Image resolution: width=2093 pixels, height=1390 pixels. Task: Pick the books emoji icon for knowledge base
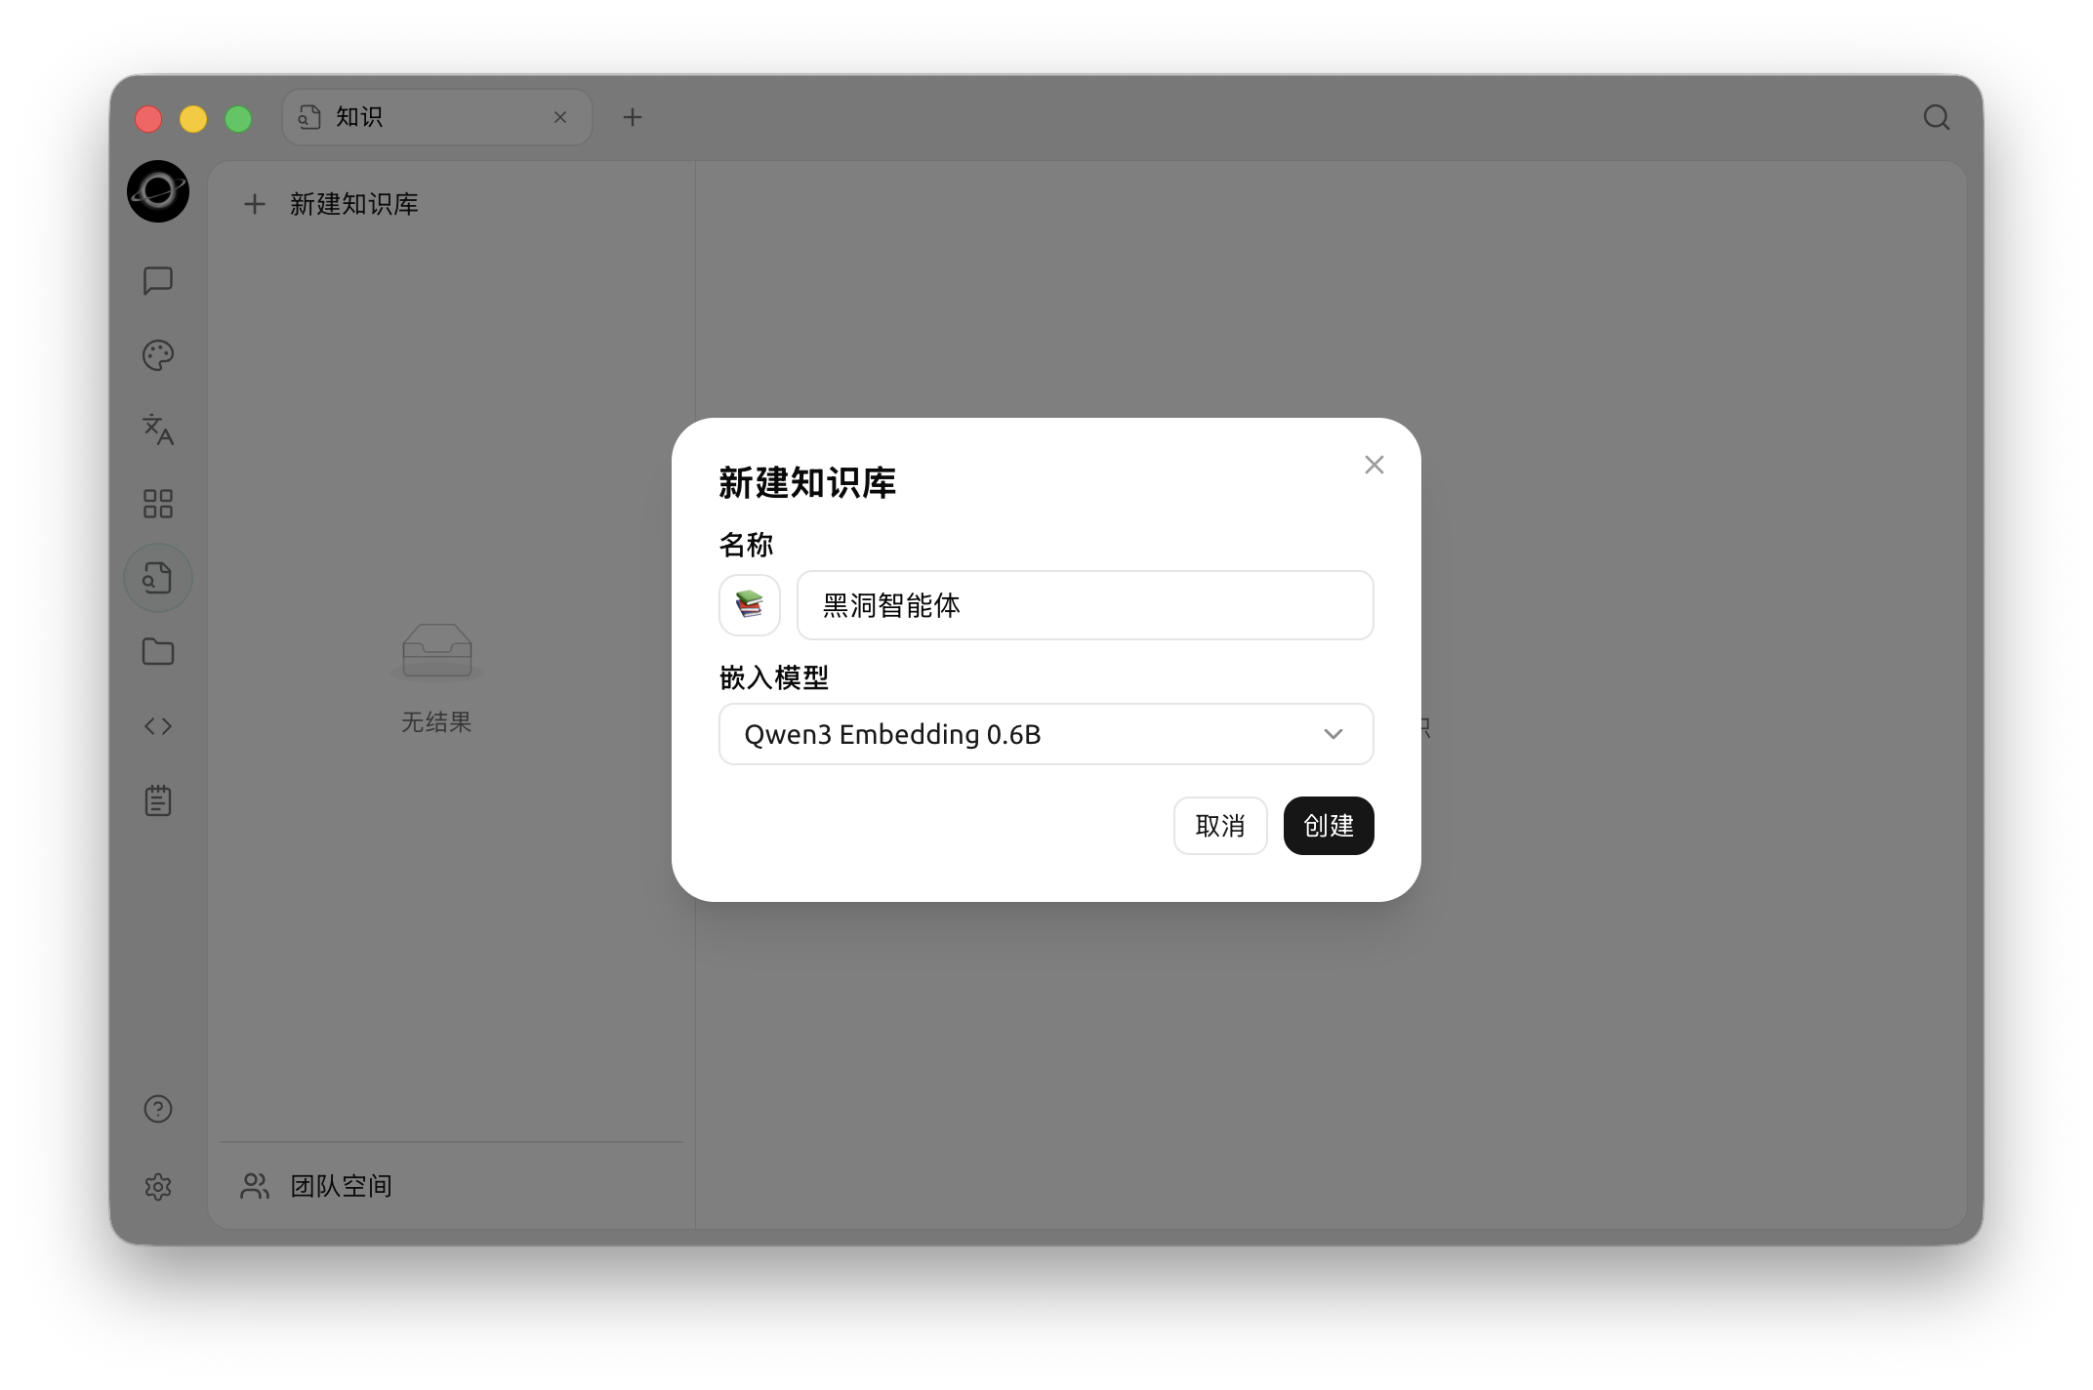click(749, 605)
